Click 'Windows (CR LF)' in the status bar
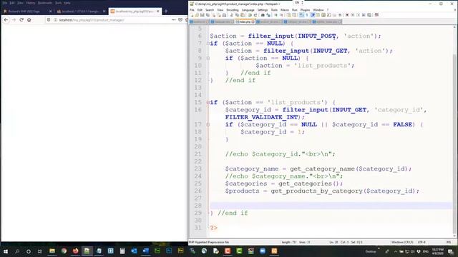The image size is (458, 257). [x=402, y=242]
